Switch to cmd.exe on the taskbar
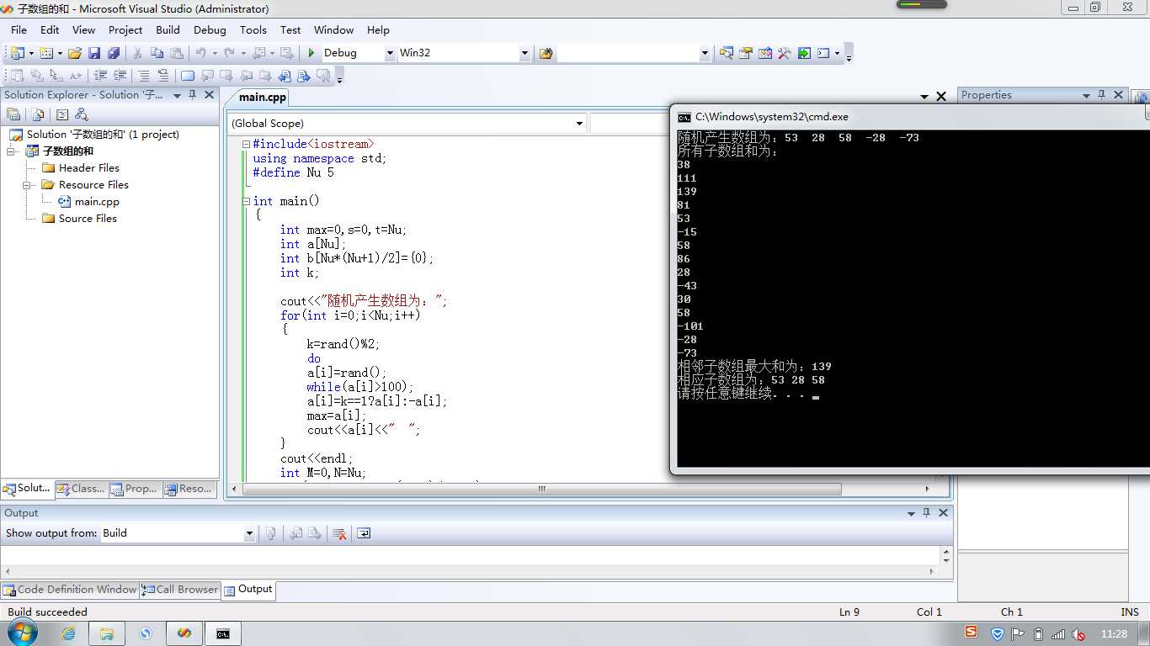 tap(223, 633)
